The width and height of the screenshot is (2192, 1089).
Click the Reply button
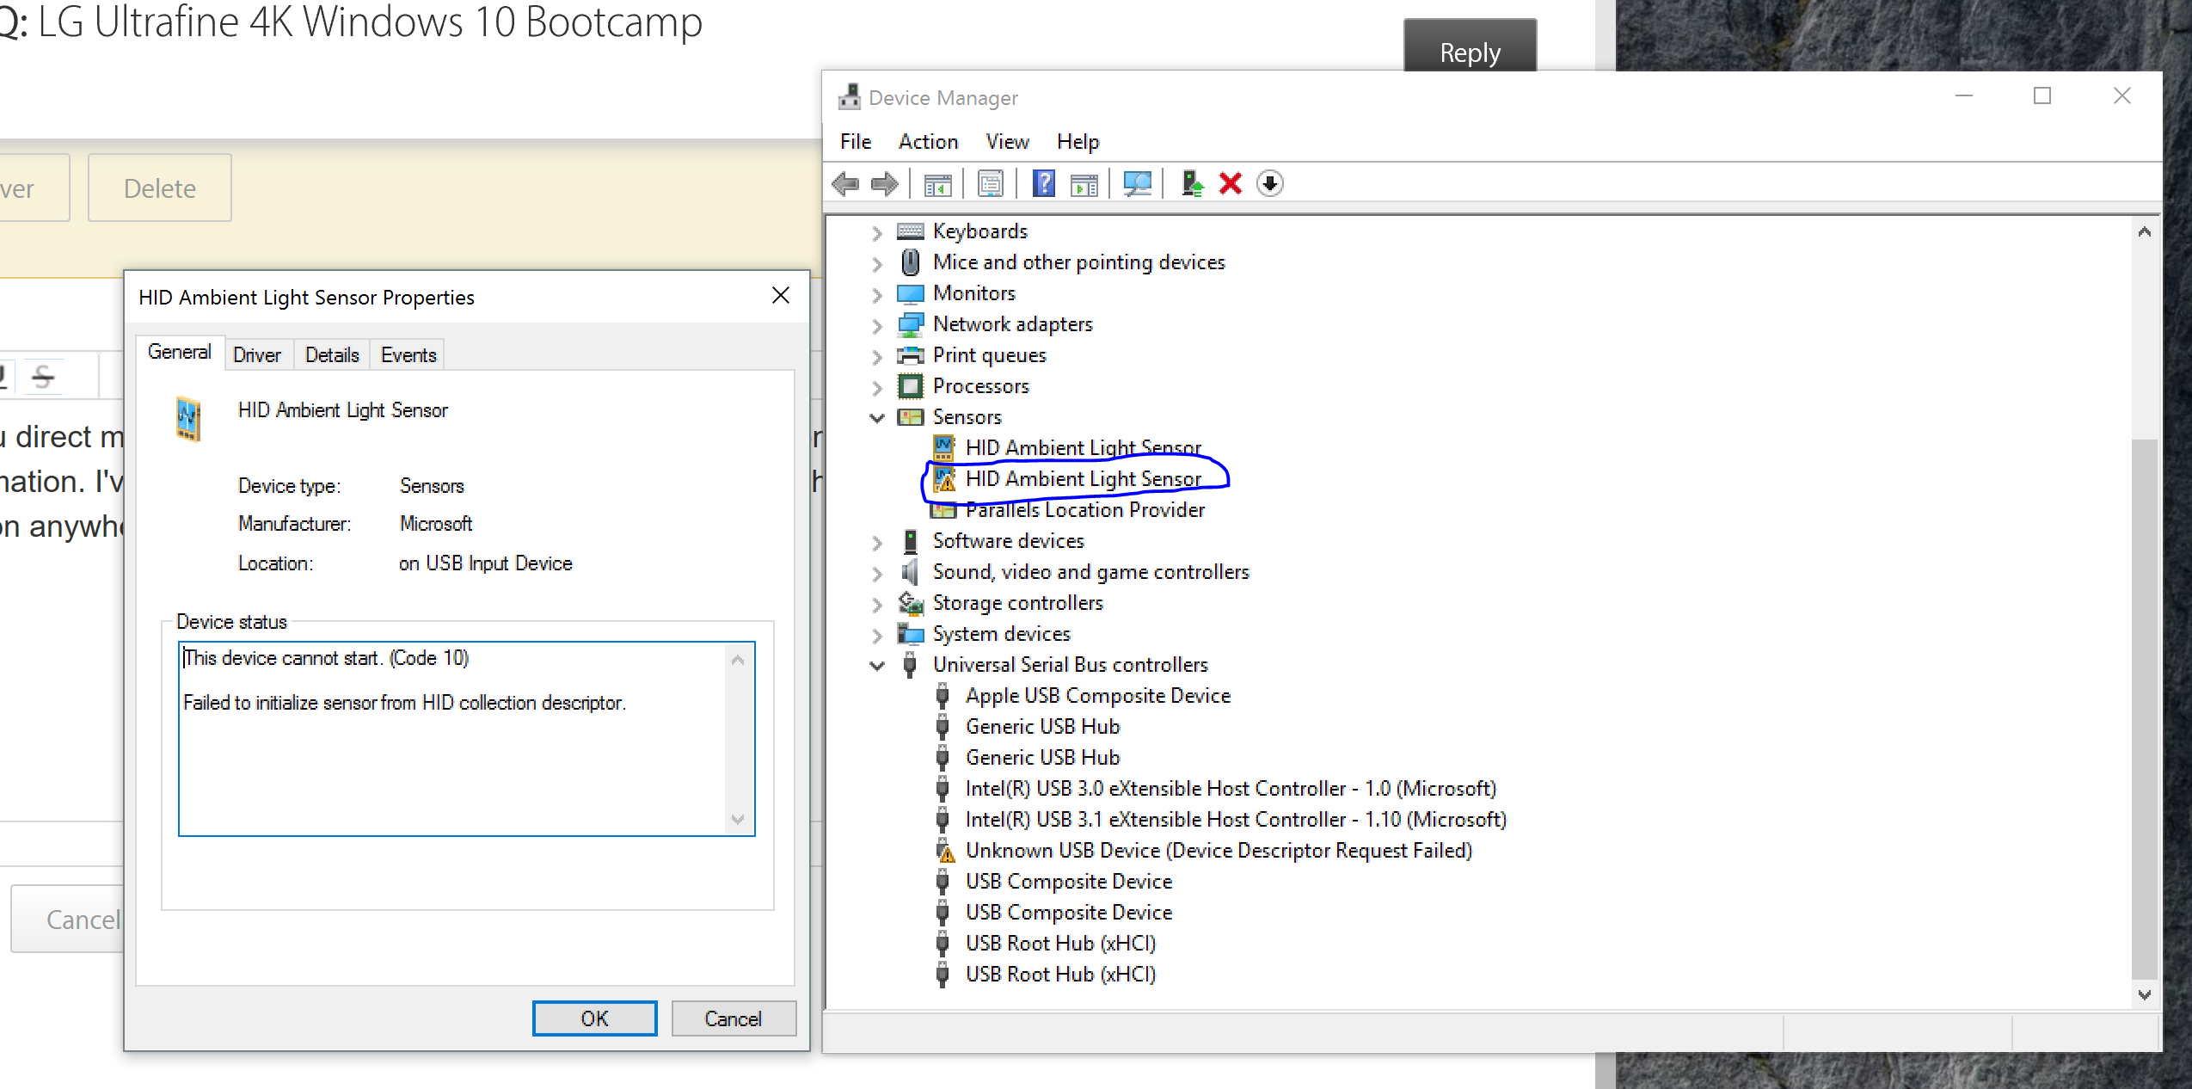click(x=1469, y=52)
